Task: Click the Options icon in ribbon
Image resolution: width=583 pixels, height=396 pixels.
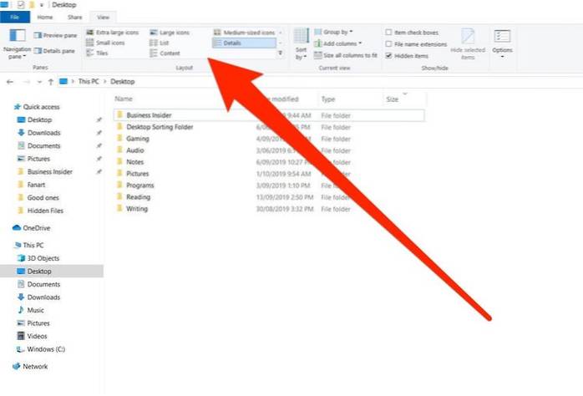Action: pyautogui.click(x=502, y=38)
